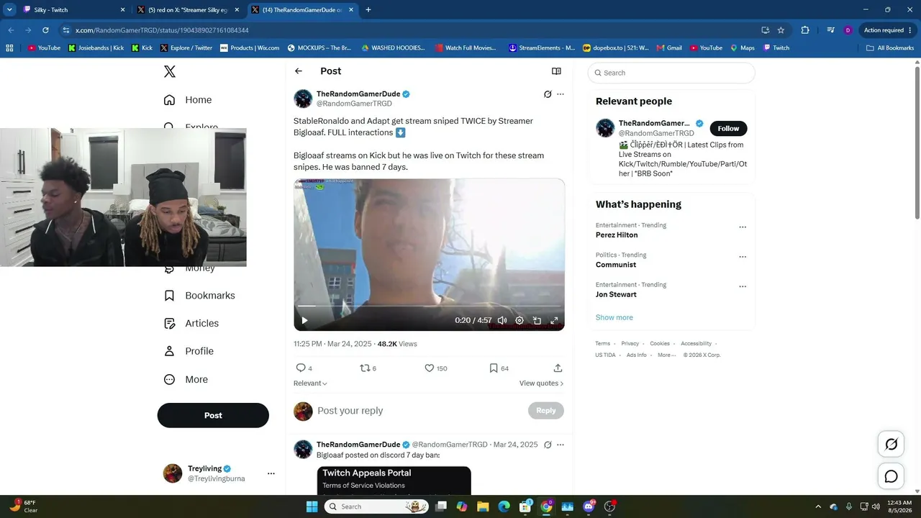Open more options for Jon Stewart trend
921x518 pixels.
(x=743, y=286)
